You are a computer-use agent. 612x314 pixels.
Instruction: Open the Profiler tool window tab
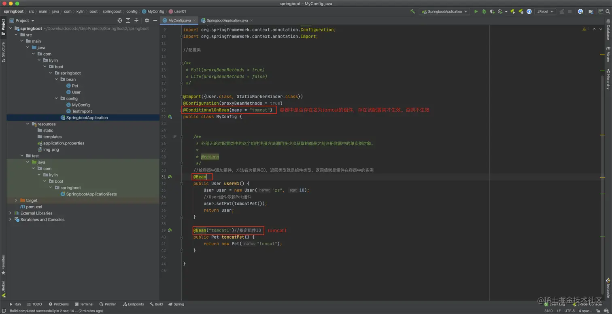[x=108, y=304]
